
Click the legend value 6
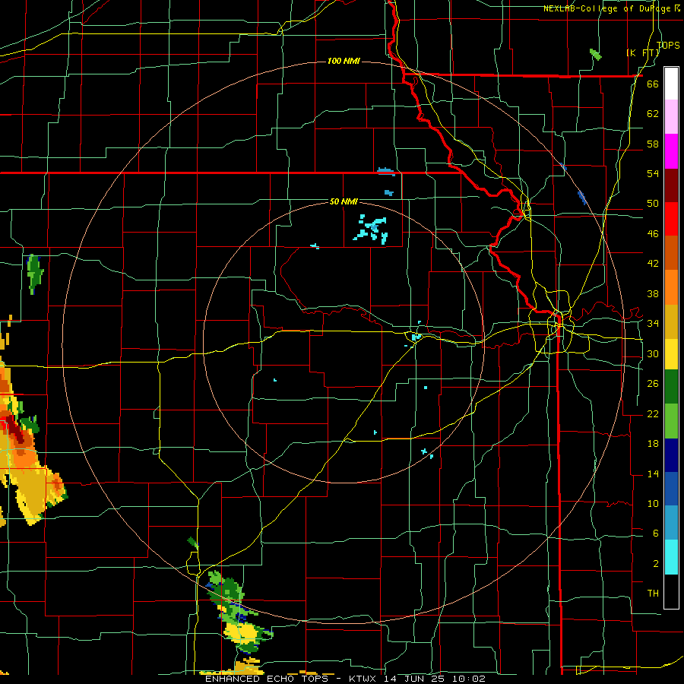[655, 534]
